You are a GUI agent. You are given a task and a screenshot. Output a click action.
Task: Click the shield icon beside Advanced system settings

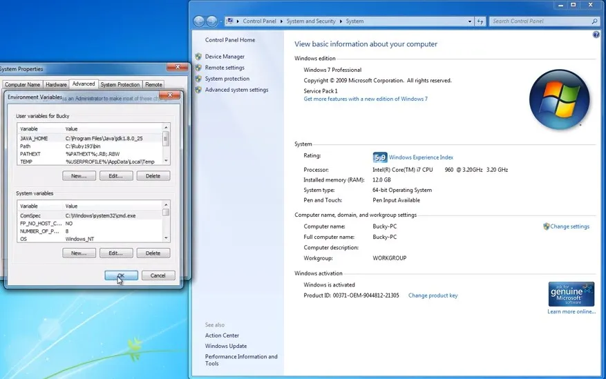[x=198, y=90]
